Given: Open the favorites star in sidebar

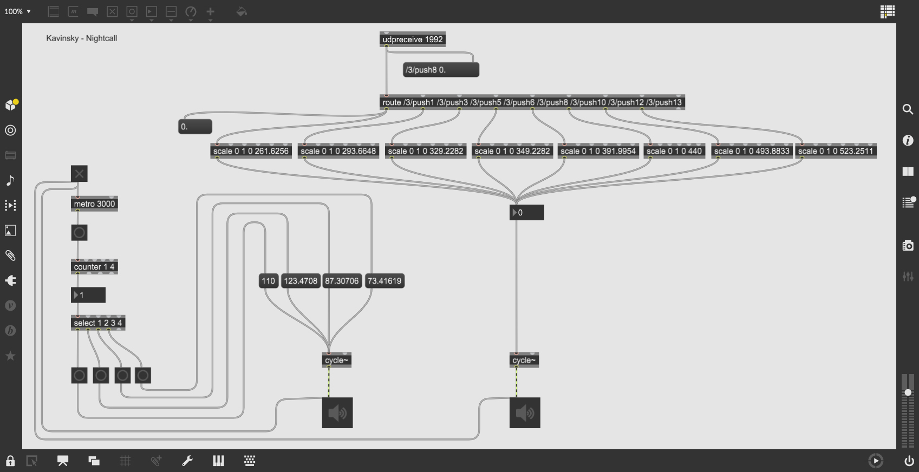Looking at the screenshot, I should click(10, 356).
